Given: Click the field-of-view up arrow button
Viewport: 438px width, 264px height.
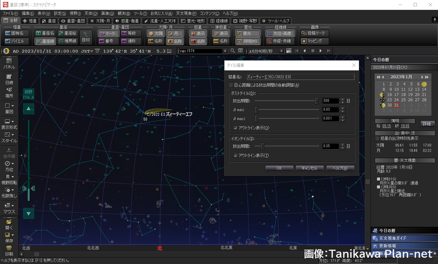Looking at the screenshot, I should pyautogui.click(x=29, y=108).
